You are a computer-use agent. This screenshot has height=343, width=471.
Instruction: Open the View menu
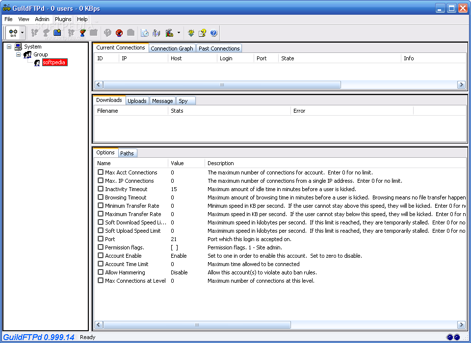tap(24, 19)
